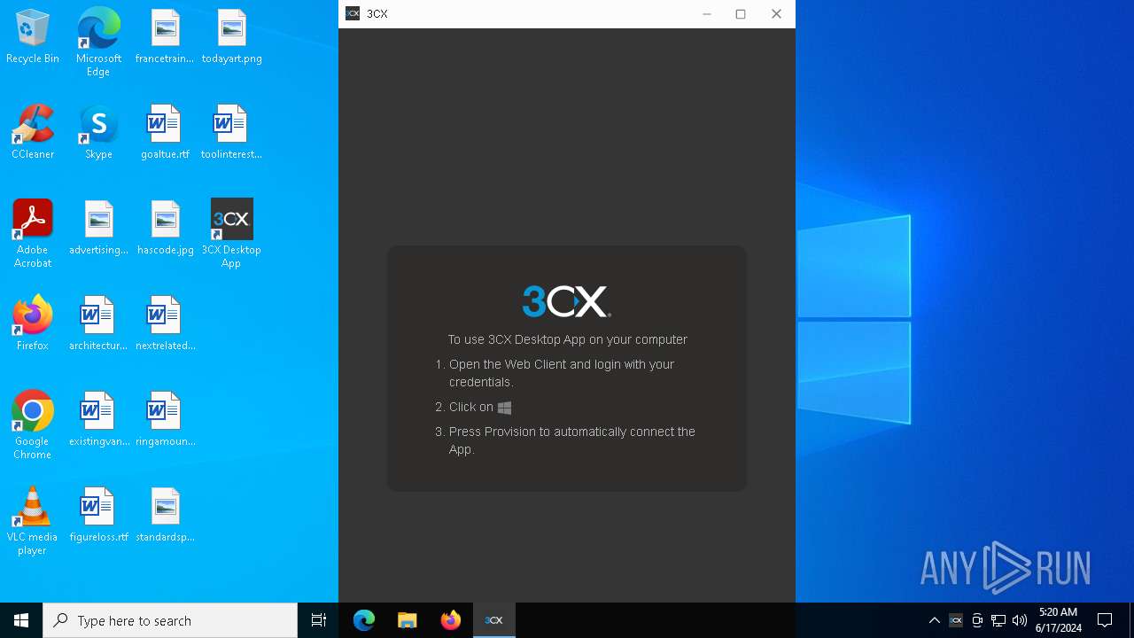Image resolution: width=1134 pixels, height=638 pixels.
Task: Click the Meet Now tray icon
Action: (977, 620)
